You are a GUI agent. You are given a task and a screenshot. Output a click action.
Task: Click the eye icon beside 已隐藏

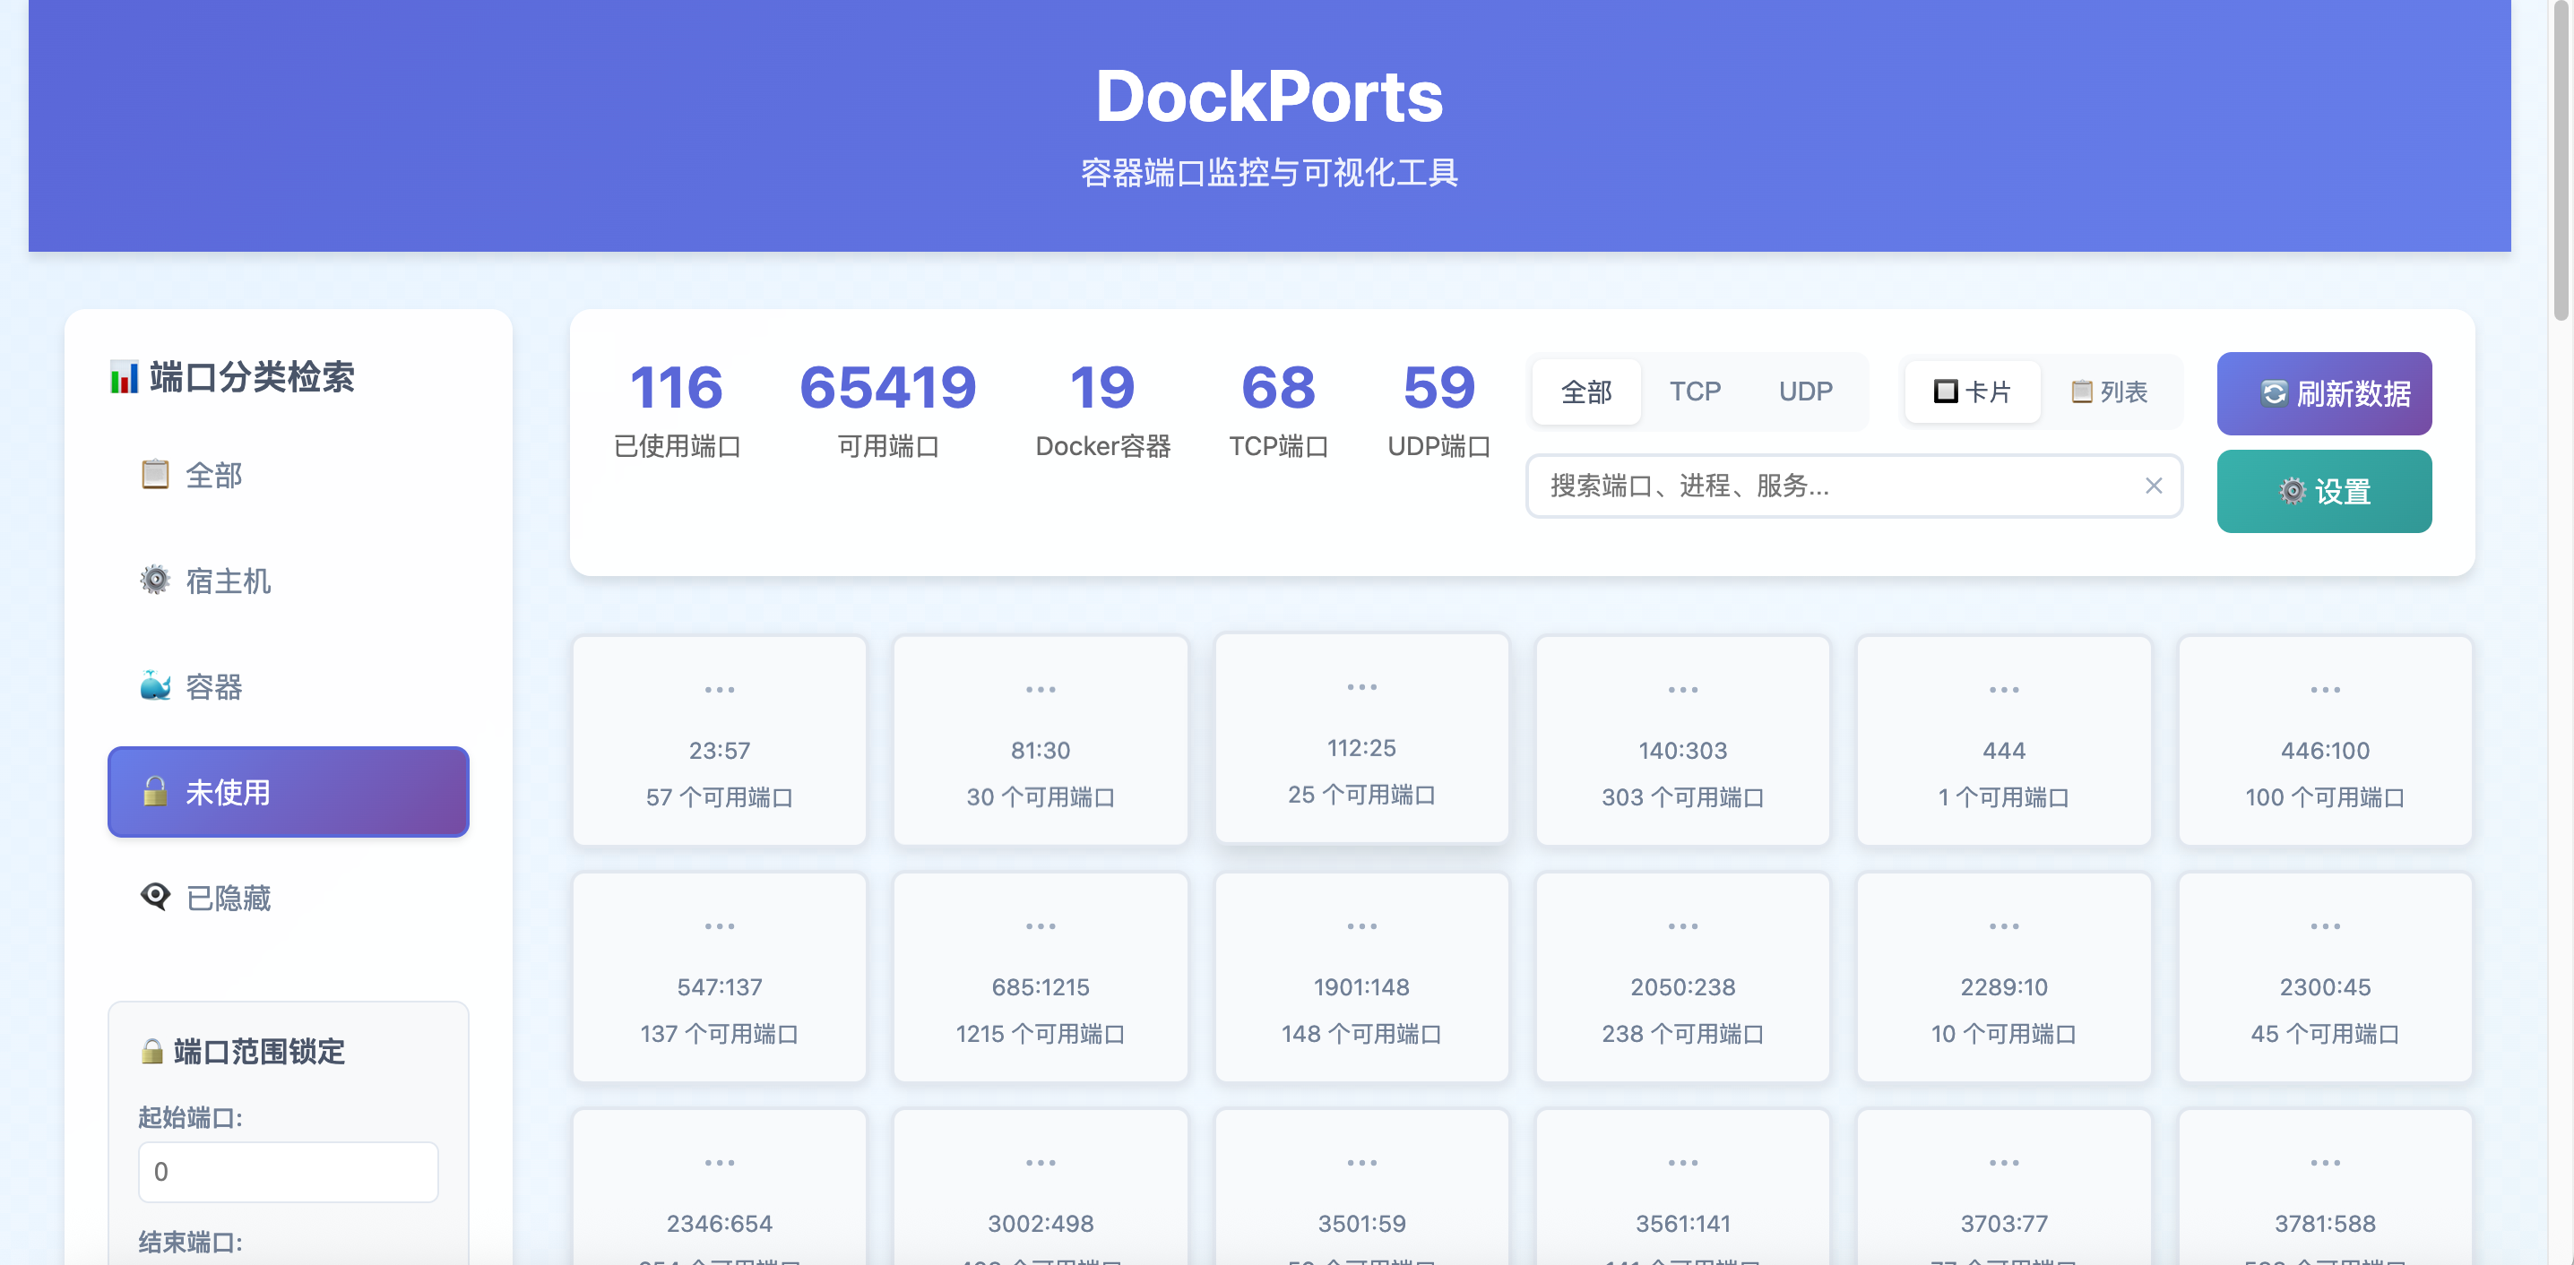[x=155, y=896]
